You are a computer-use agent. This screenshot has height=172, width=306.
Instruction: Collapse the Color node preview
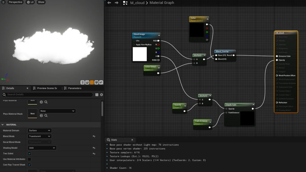207,19
